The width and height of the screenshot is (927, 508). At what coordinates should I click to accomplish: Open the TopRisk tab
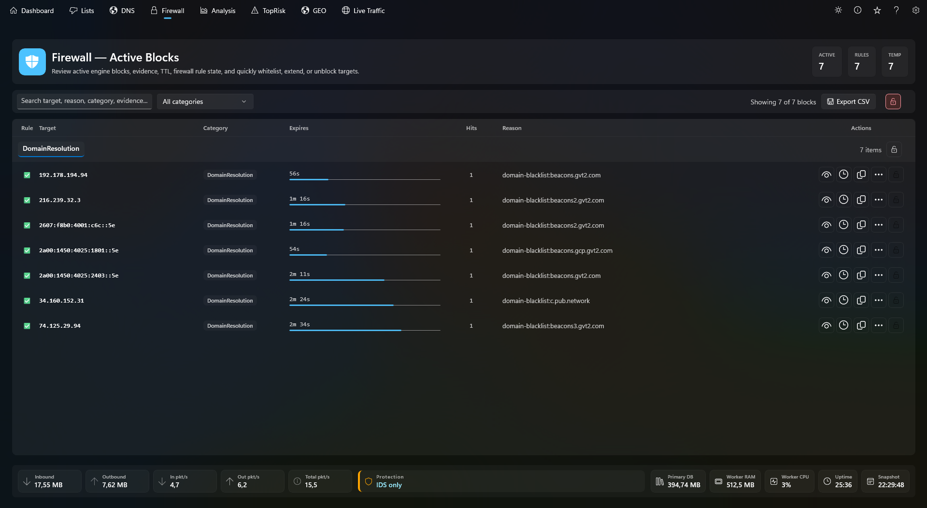(268, 11)
